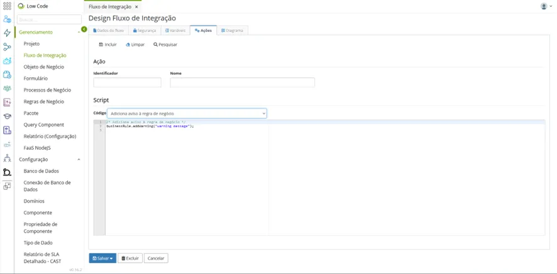Open Propriedade de Componente in sidebar

(40, 228)
